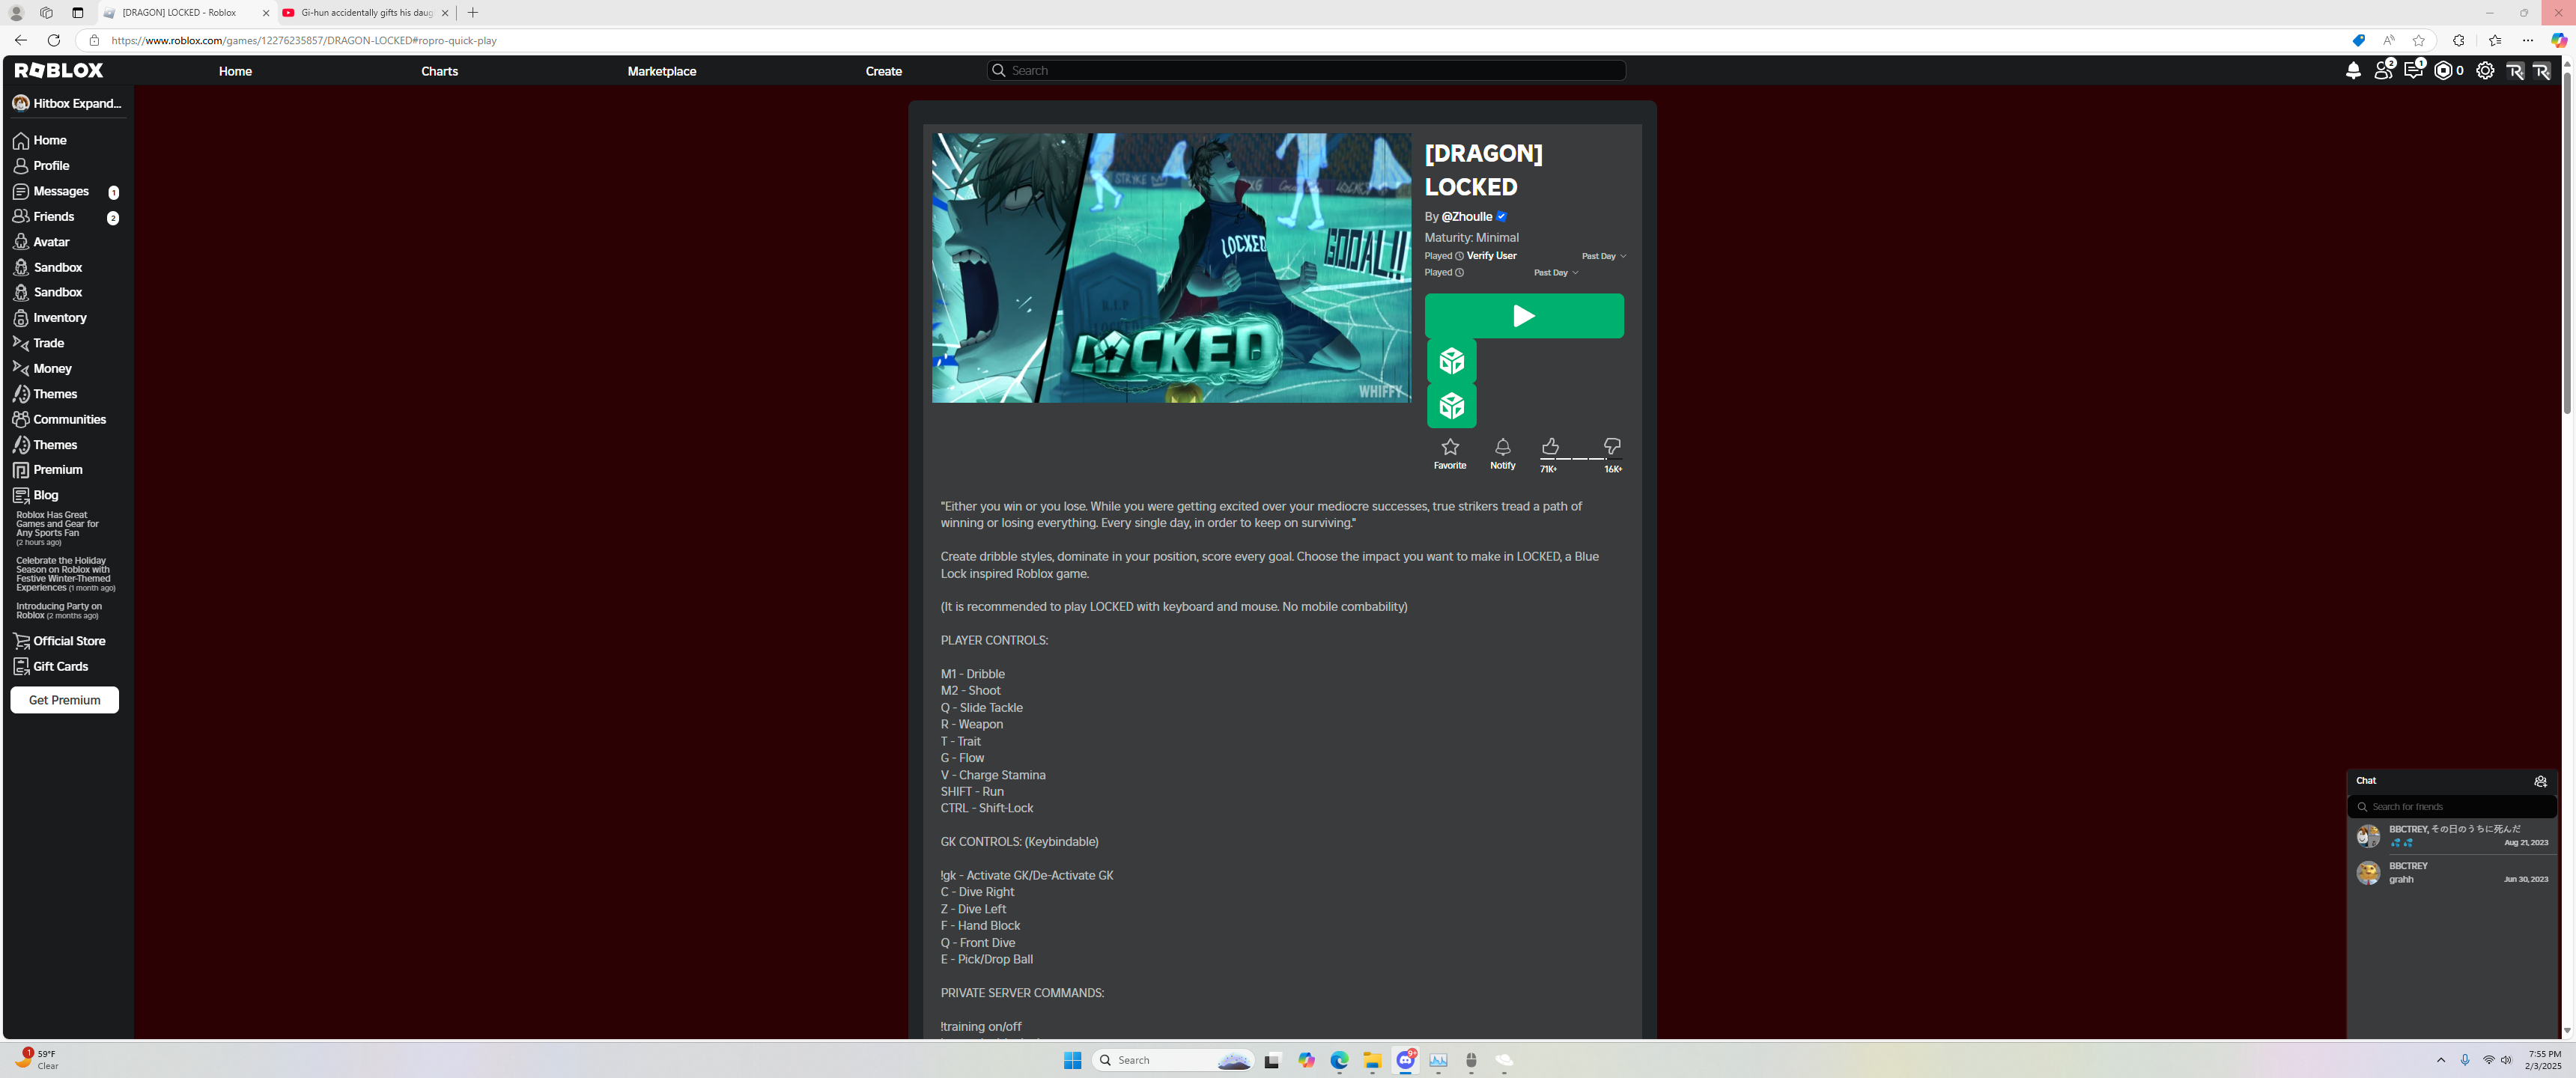Open the Robux balance icon
The image size is (2576, 1078).
click(2444, 70)
